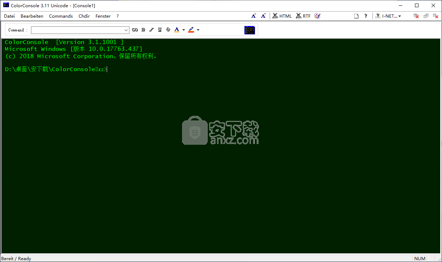Minimize the ColorConsole window
Image resolution: width=442 pixels, height=262 pixels.
(400, 5)
